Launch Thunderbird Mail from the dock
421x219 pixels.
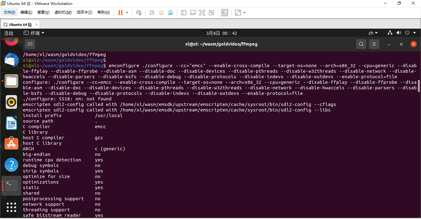point(11,60)
